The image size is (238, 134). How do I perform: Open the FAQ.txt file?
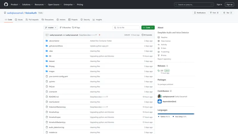coord(51,87)
